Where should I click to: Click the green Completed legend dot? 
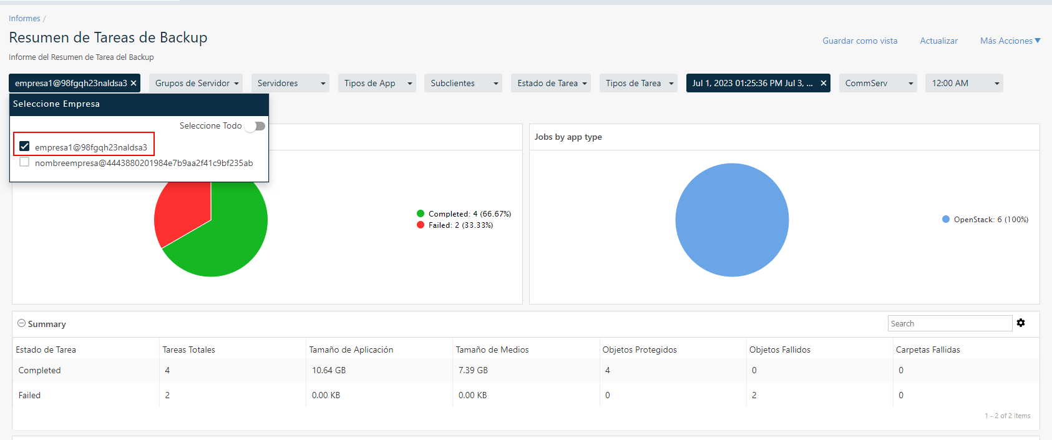coord(421,213)
